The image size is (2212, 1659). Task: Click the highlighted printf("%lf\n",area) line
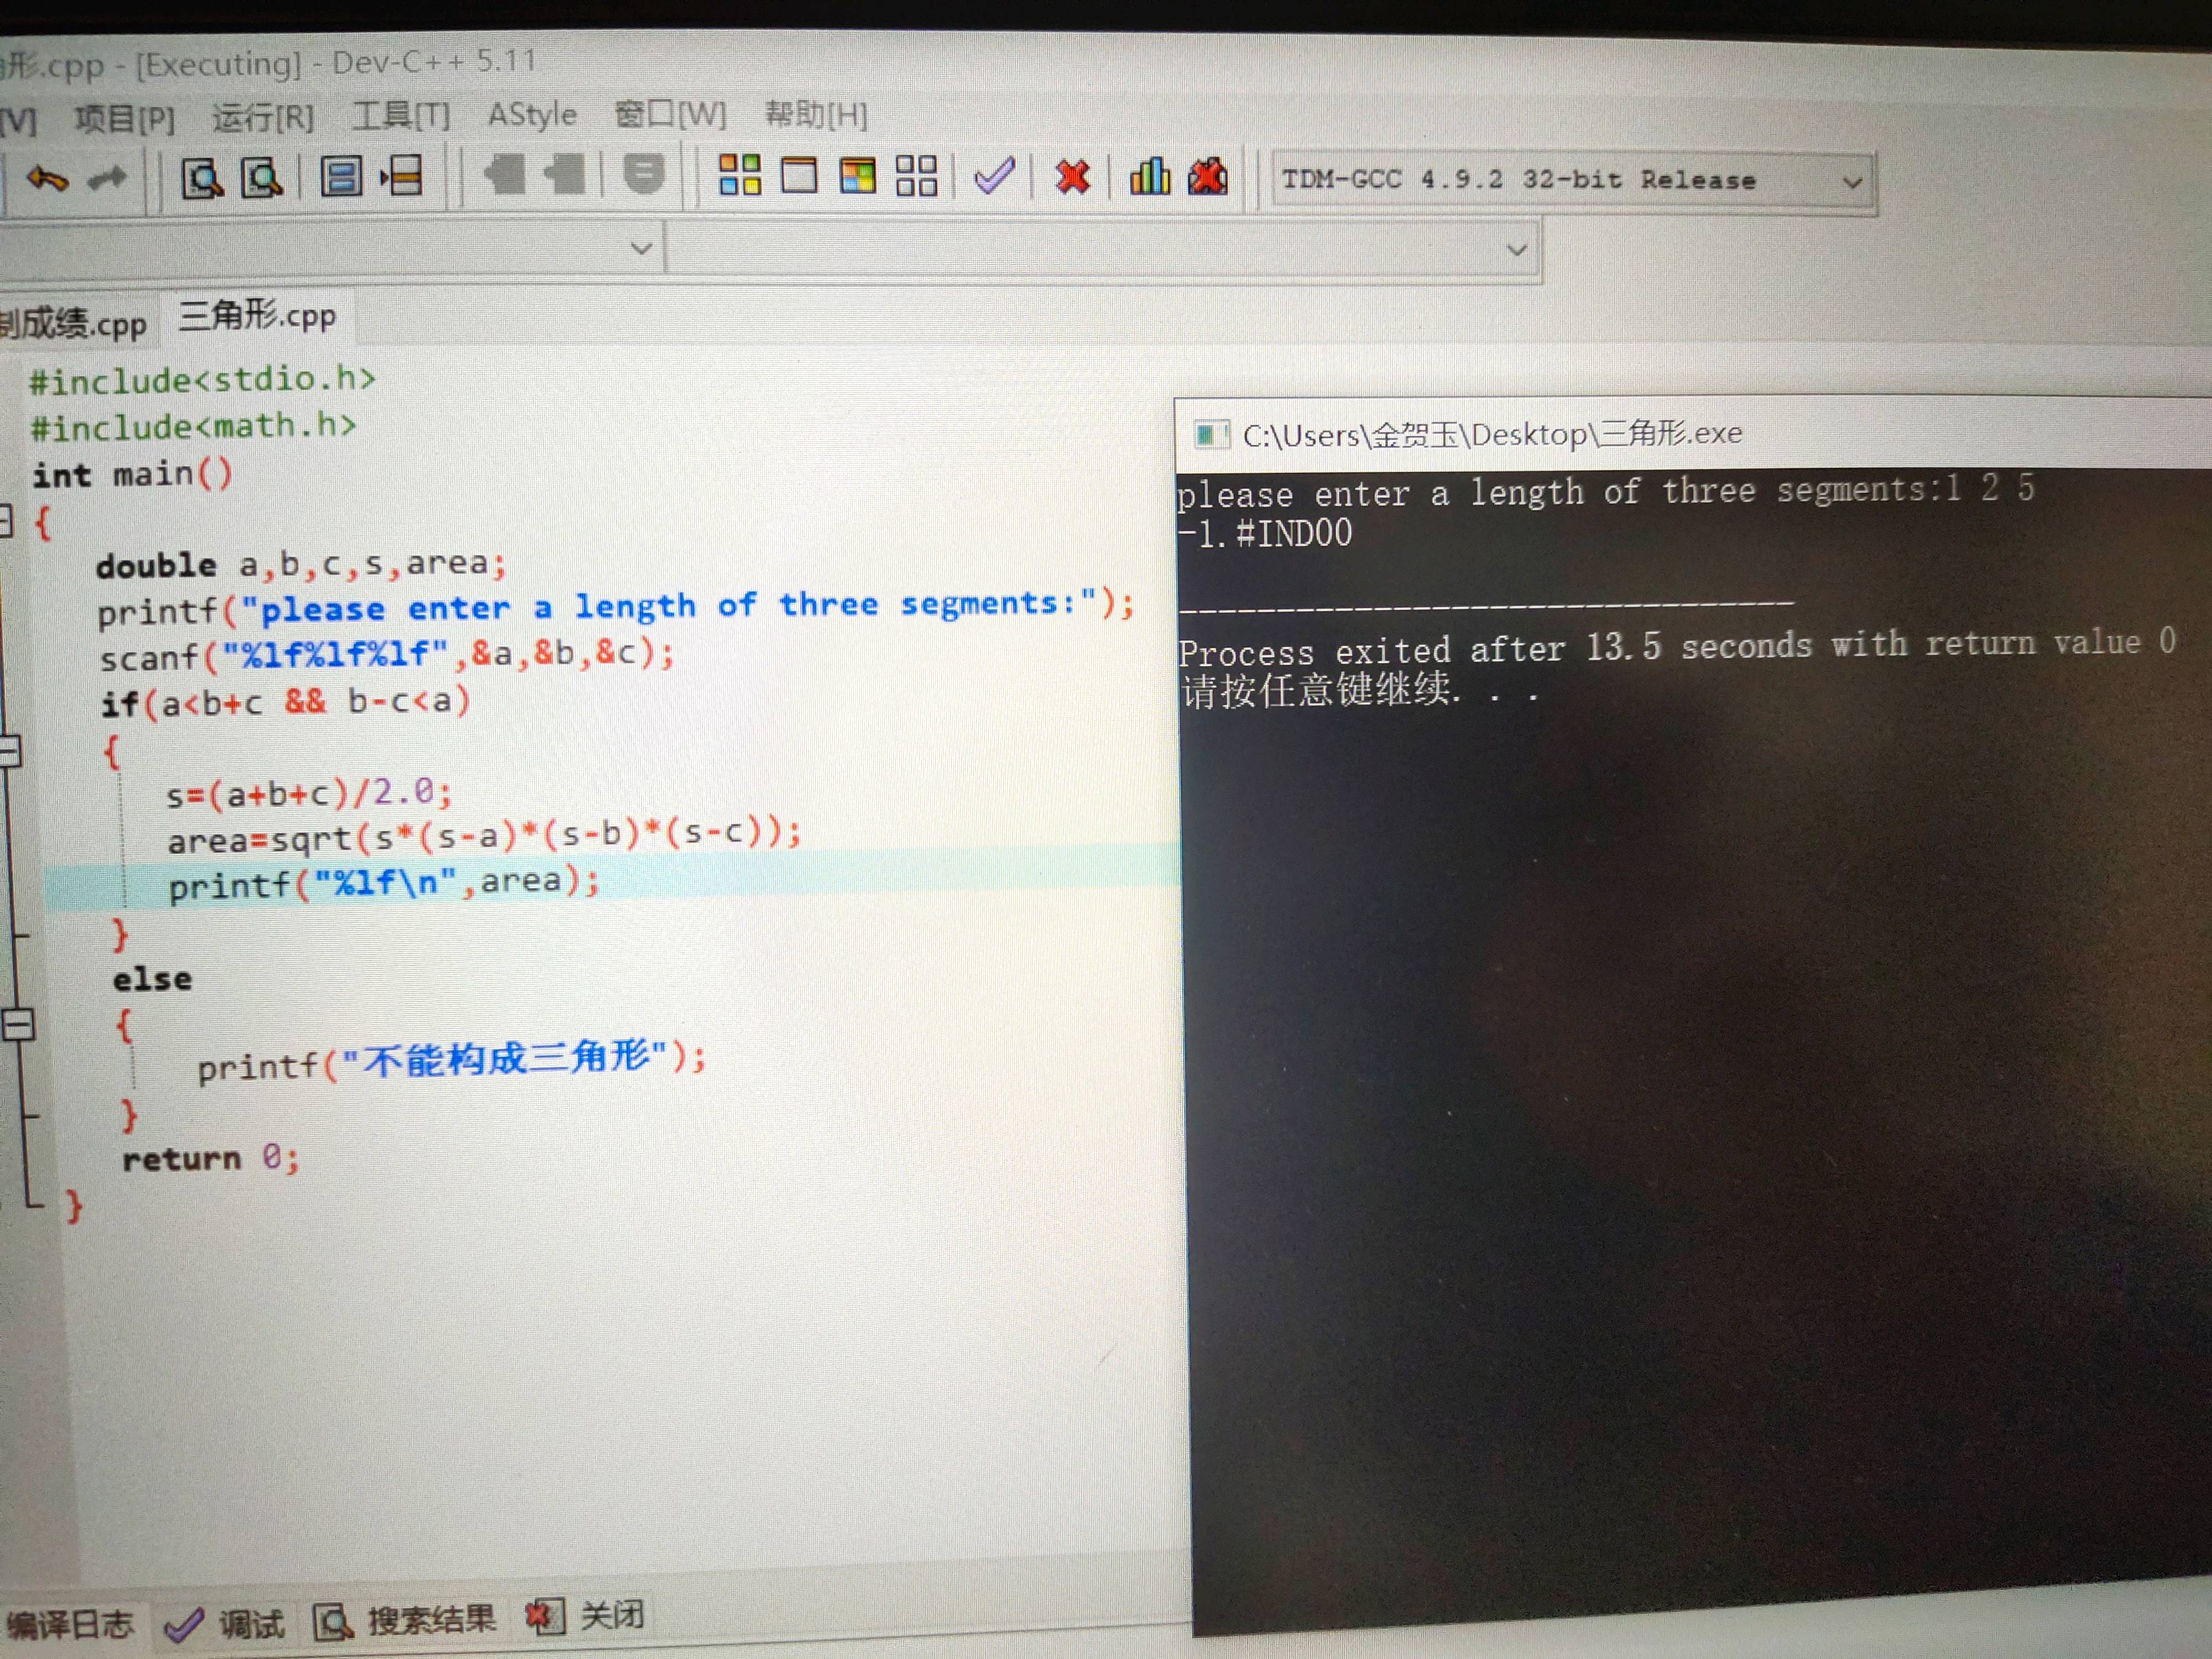coord(384,883)
